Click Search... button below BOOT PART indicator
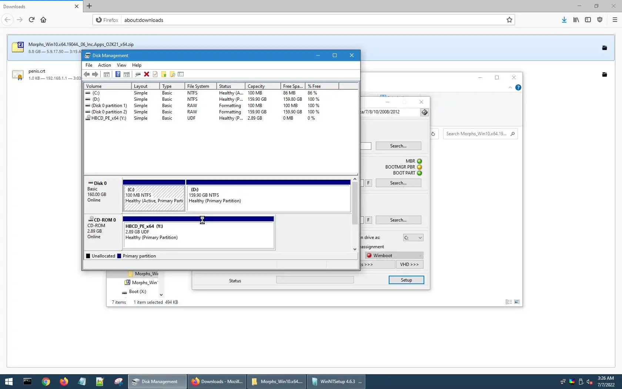 [x=398, y=183]
